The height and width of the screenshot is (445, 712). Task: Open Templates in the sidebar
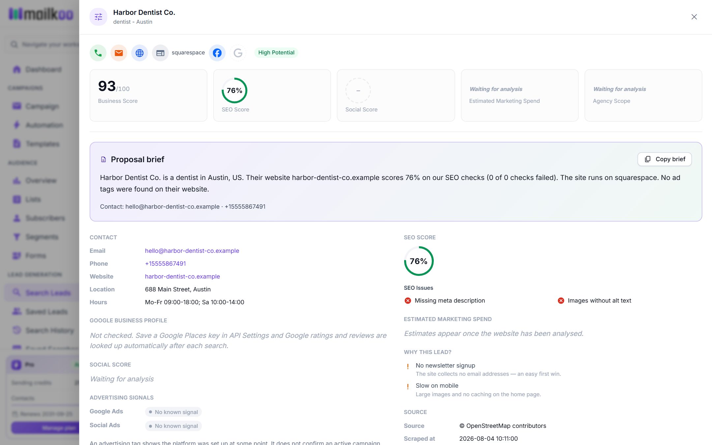pos(42,144)
